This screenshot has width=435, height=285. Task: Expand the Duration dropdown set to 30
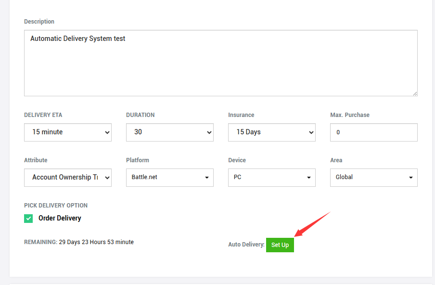(169, 132)
